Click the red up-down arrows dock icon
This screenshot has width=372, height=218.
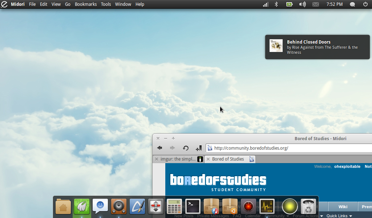(155, 207)
